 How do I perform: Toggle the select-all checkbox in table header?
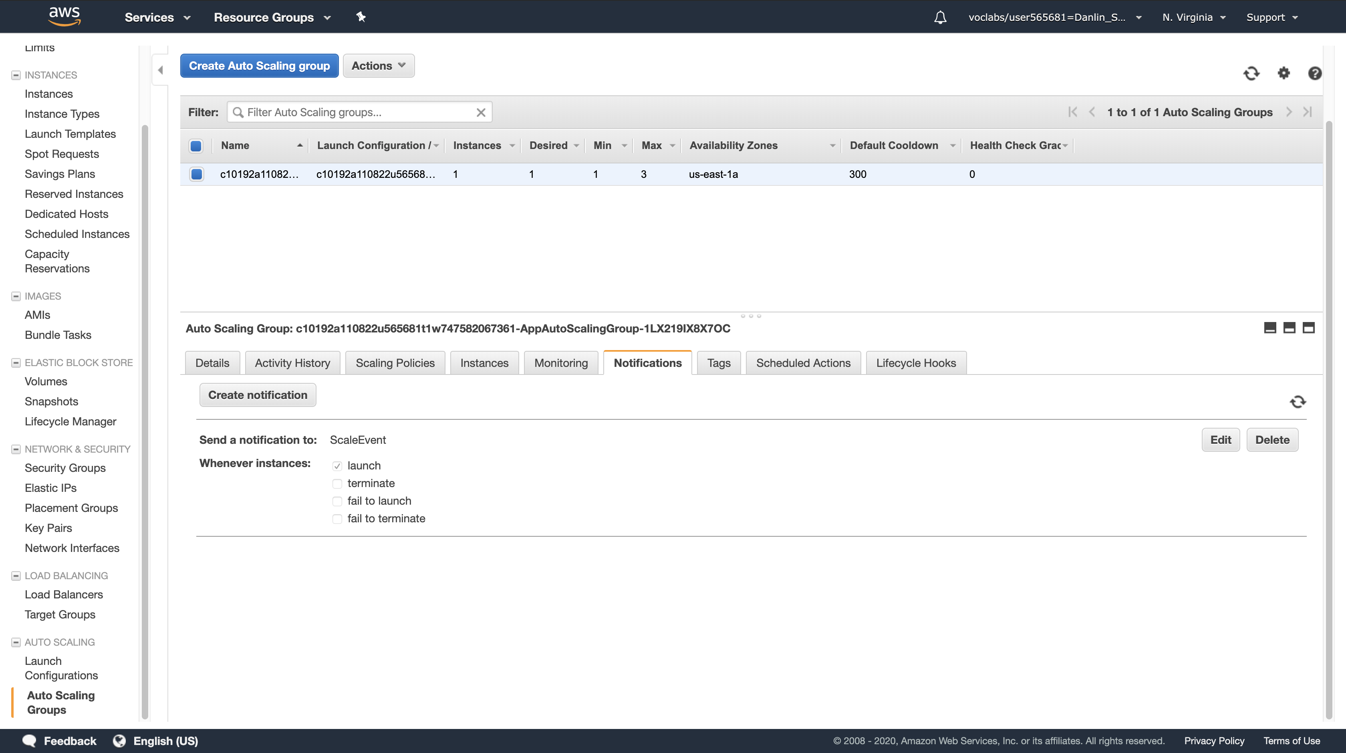[x=196, y=146]
